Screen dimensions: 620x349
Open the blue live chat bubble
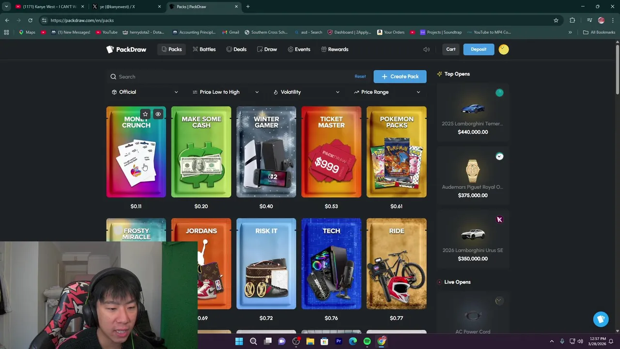(x=601, y=319)
